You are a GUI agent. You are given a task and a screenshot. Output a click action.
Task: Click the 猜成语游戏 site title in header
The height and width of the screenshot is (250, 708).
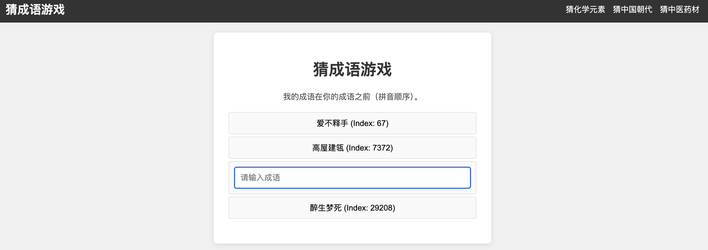coord(35,10)
